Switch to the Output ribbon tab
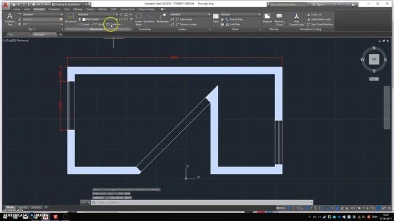 pyautogui.click(x=90, y=9)
